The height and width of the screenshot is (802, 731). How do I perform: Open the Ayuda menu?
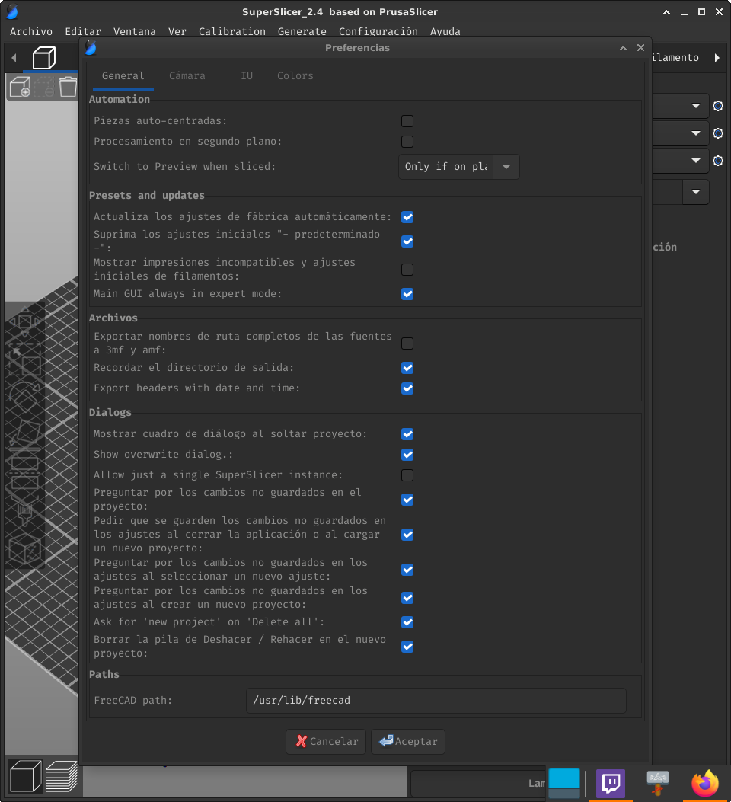coord(445,32)
